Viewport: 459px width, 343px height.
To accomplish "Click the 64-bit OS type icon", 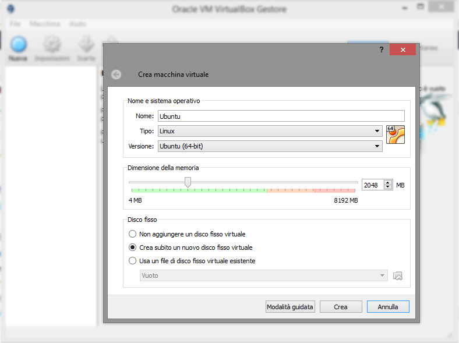I will 395,134.
